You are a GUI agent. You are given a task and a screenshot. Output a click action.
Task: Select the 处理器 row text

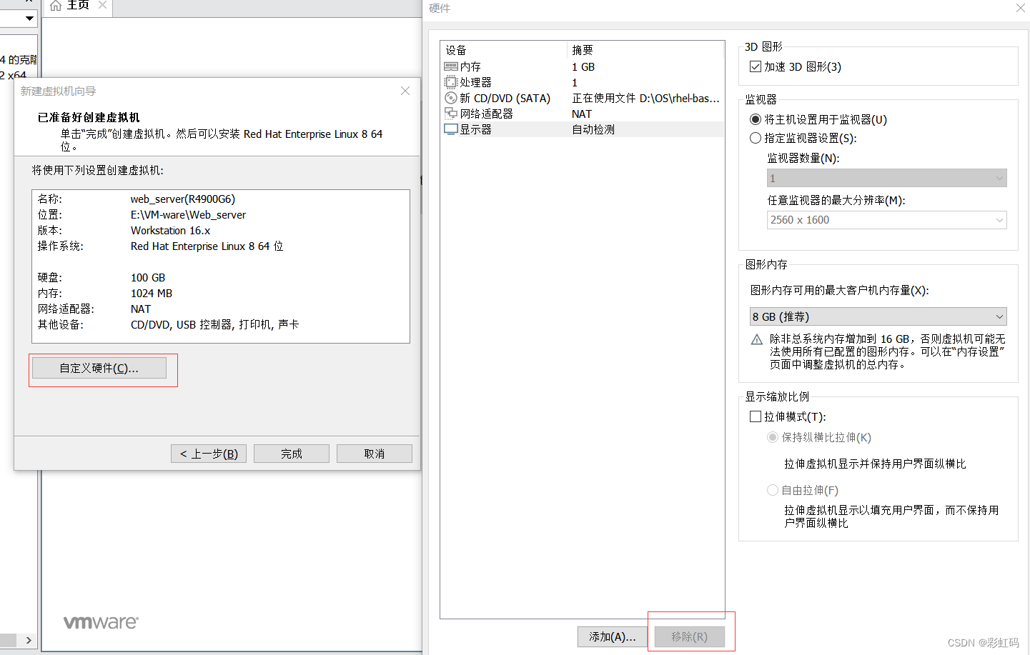click(x=476, y=82)
